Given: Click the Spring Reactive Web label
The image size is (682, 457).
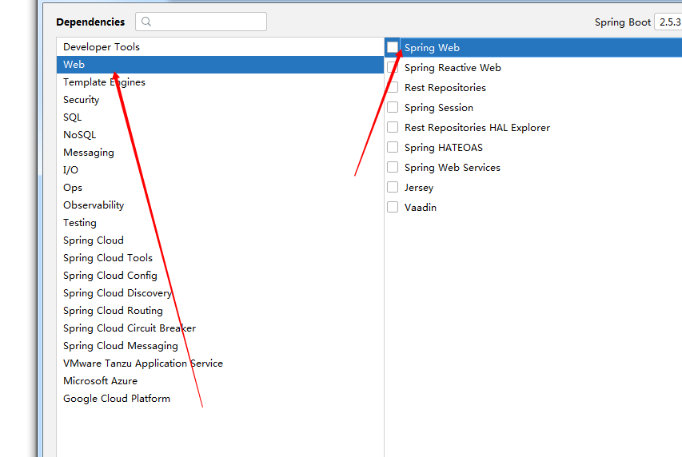Looking at the screenshot, I should point(453,68).
